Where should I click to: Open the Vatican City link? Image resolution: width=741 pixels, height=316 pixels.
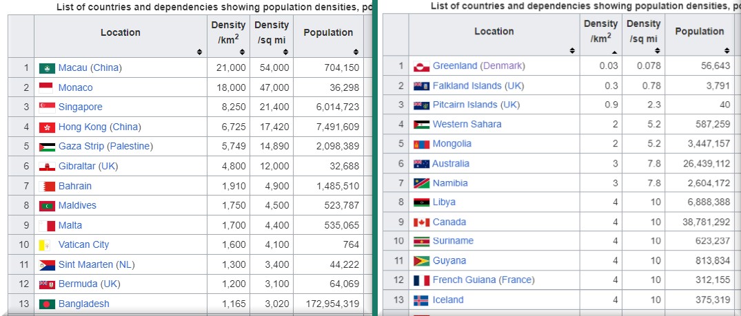point(83,244)
